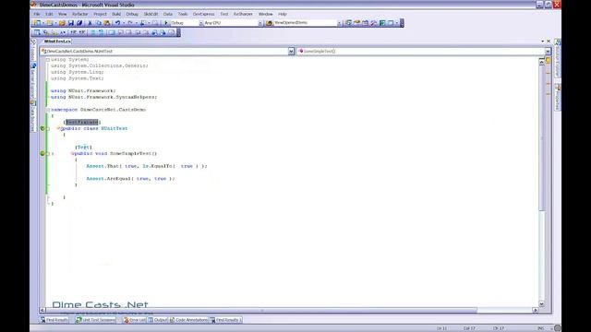Click the Paste icon in toolbar
591x332 pixels.
tap(107, 23)
